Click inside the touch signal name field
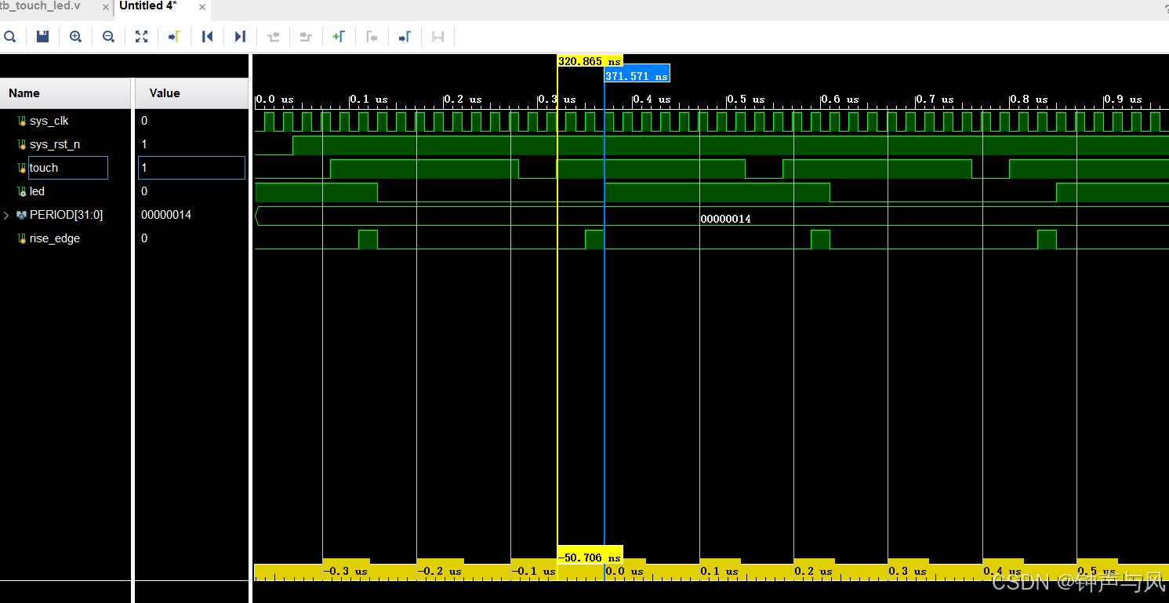This screenshot has height=603, width=1169. pyautogui.click(x=68, y=168)
